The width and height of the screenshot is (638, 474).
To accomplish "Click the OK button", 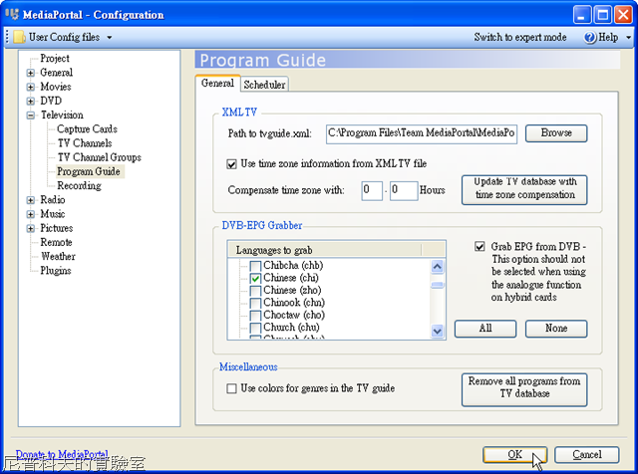I will [x=514, y=454].
